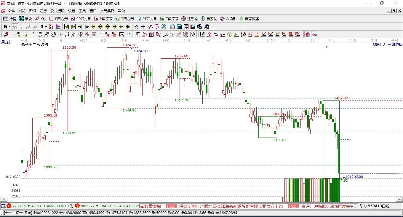Click the 赢家服务 button

tap(249, 19)
